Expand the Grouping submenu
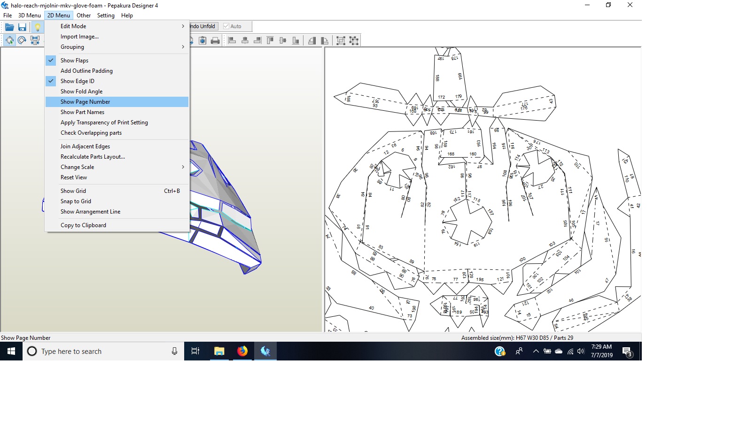Screen dimensions: 732x444 pos(117,47)
